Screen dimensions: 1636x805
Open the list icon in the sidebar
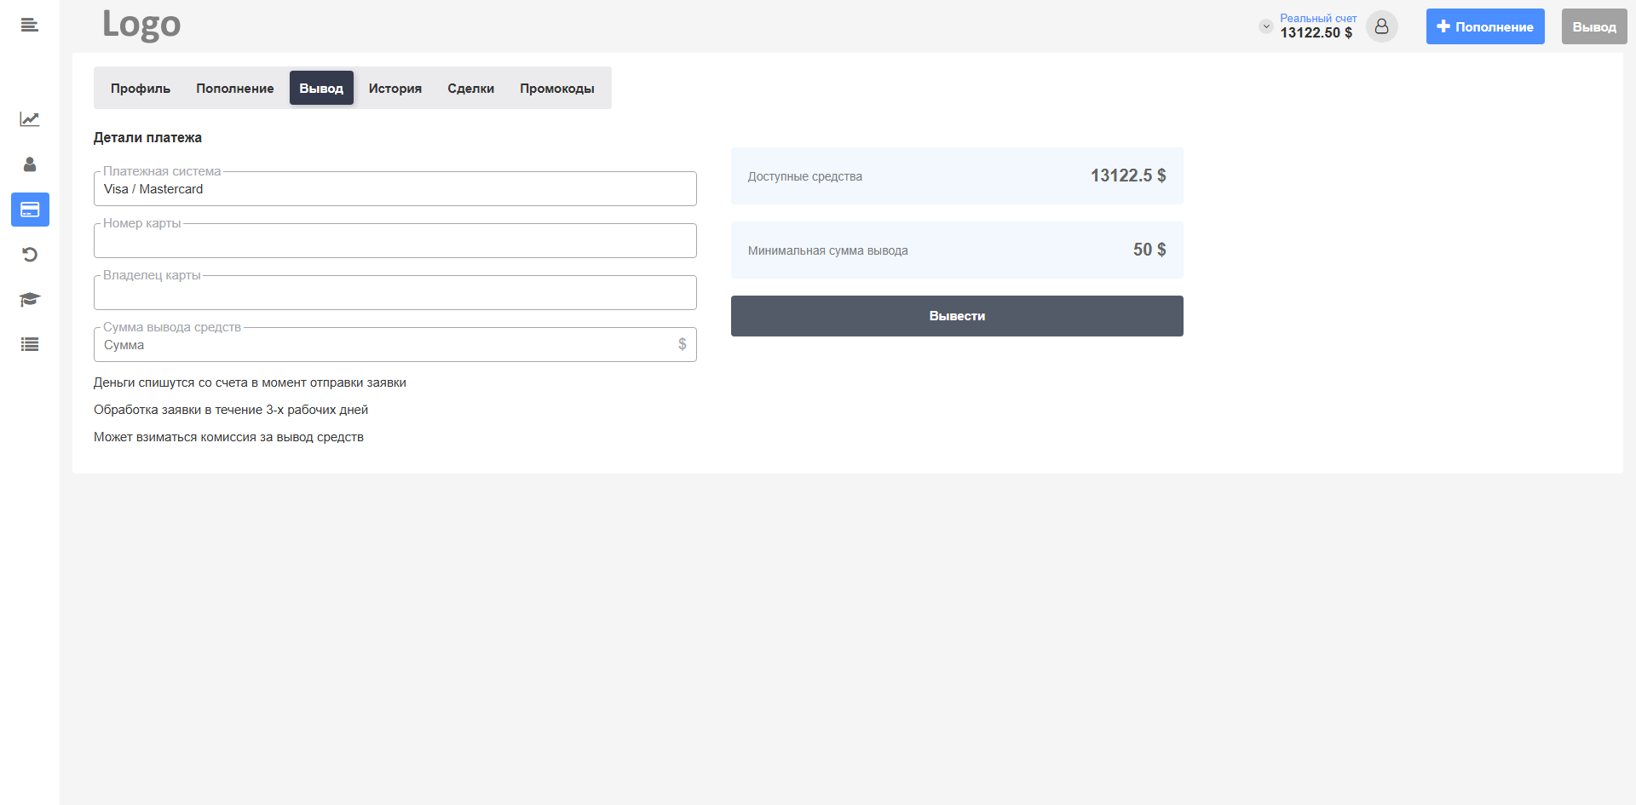tap(30, 345)
